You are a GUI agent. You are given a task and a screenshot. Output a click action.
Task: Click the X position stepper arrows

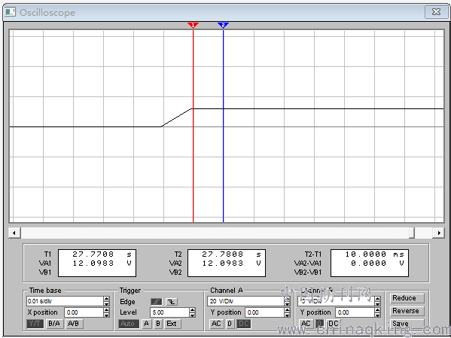[x=106, y=312]
